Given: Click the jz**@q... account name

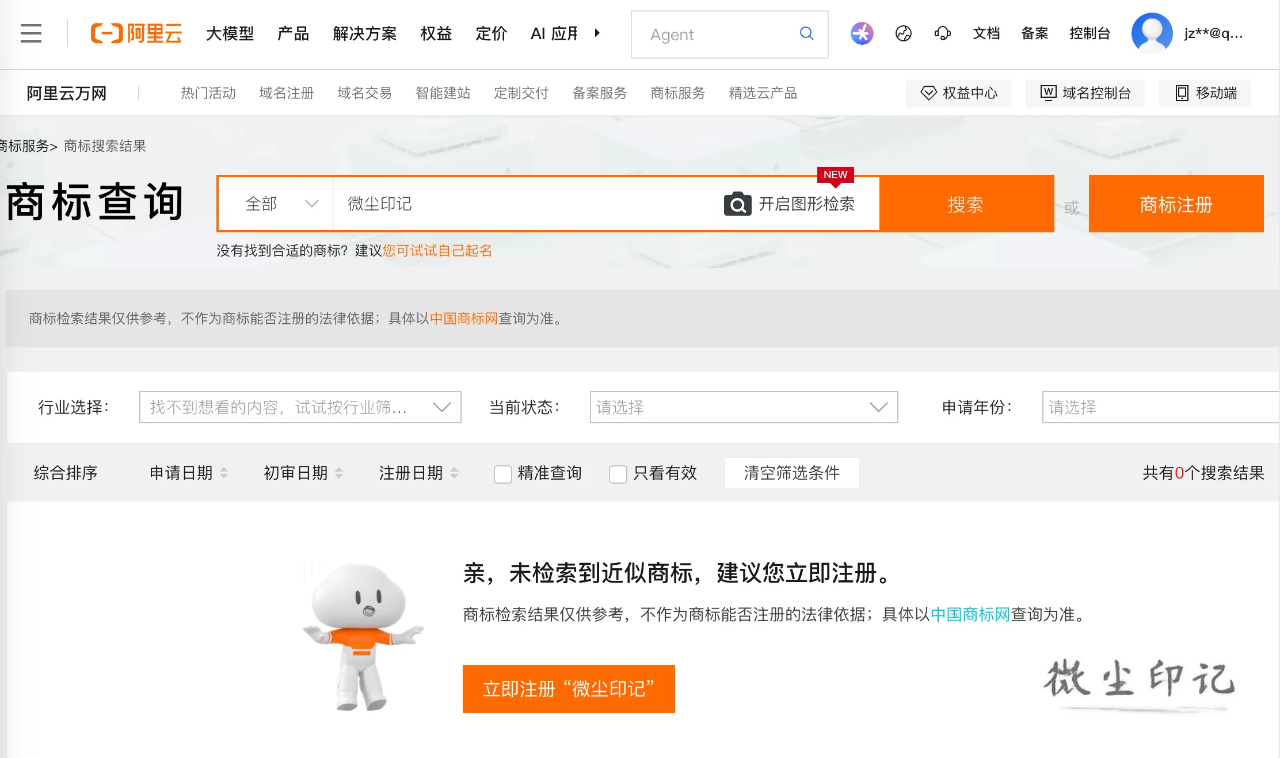Looking at the screenshot, I should click(x=1213, y=33).
